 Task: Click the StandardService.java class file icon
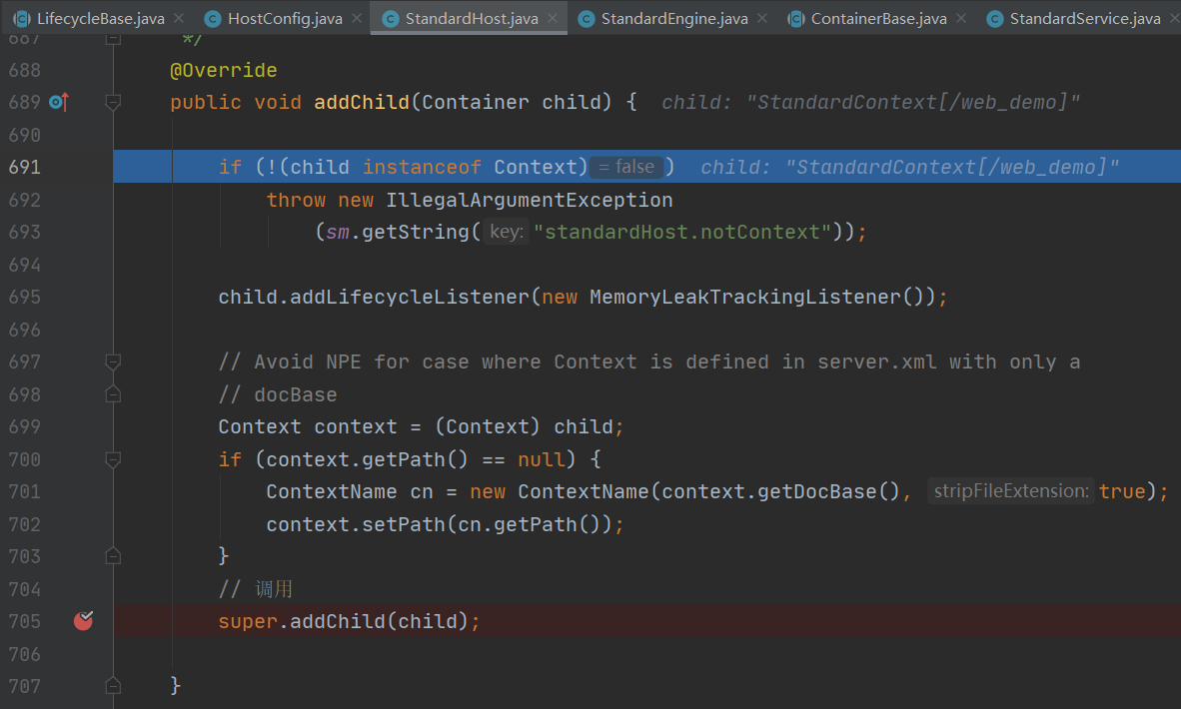[x=994, y=19]
